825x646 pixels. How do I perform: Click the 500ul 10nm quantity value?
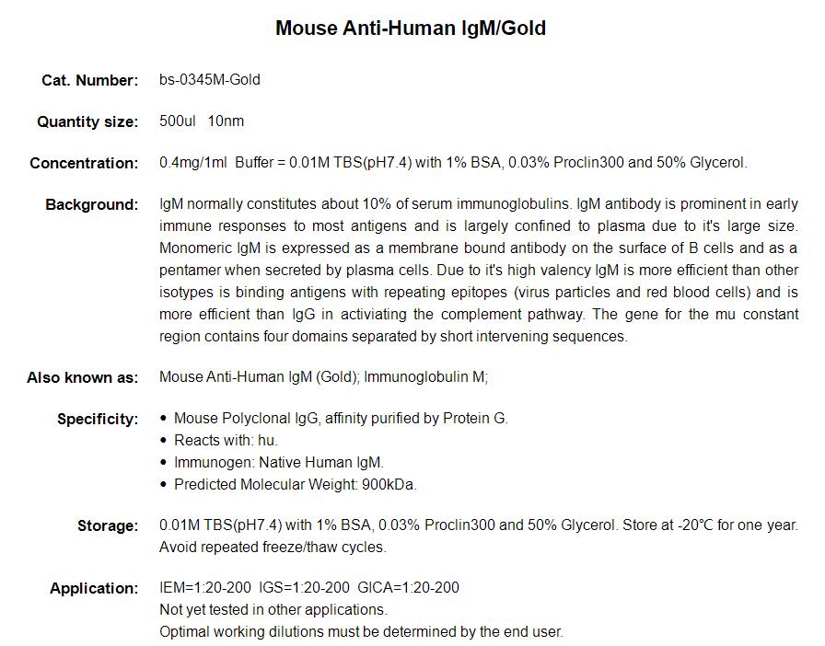click(202, 121)
